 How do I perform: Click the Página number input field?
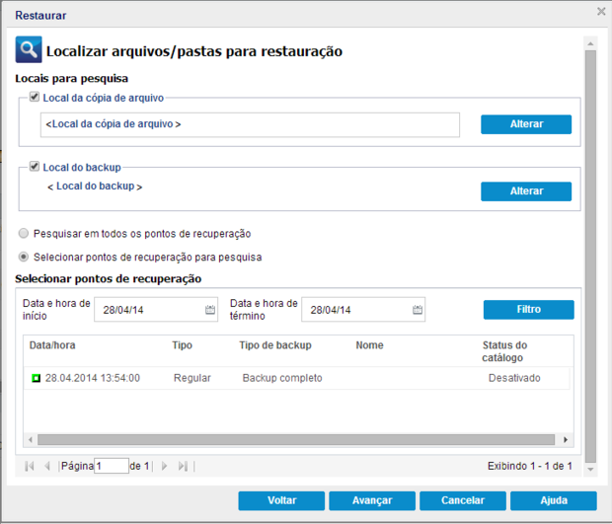coord(112,466)
